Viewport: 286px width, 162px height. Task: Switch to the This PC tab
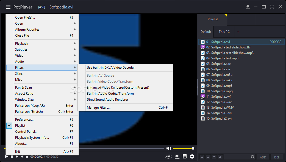(x=224, y=31)
